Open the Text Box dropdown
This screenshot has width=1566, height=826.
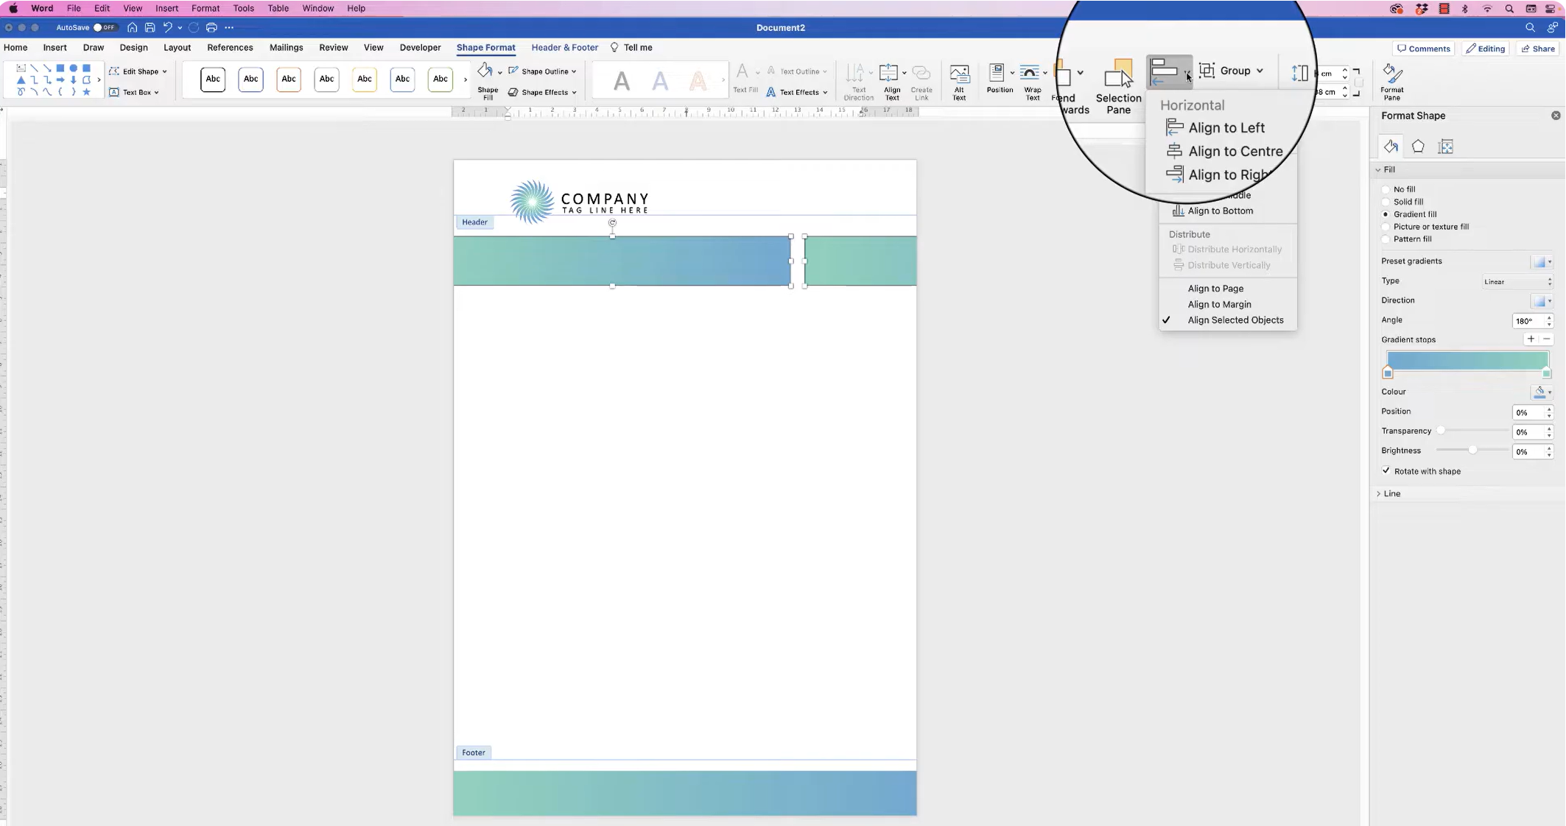(x=134, y=92)
